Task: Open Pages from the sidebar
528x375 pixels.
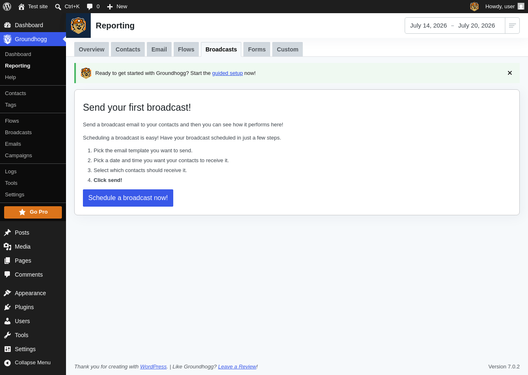Action: 33,261
